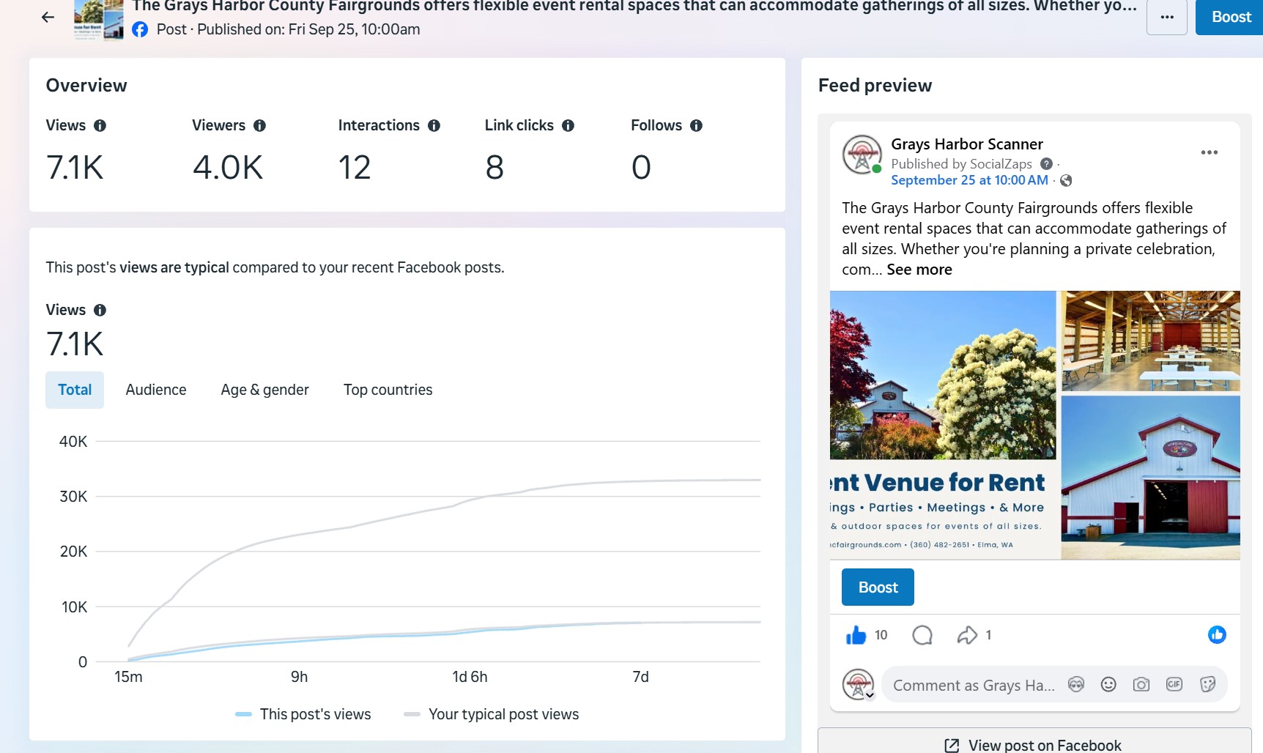Show info for Link clicks metric

pyautogui.click(x=568, y=125)
